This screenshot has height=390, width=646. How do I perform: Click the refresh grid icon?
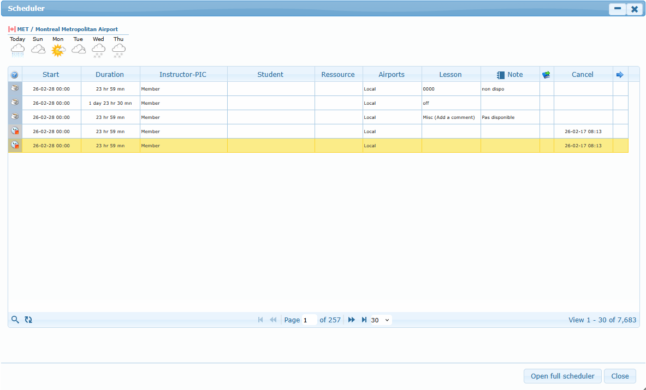click(x=28, y=320)
